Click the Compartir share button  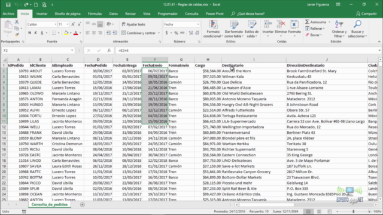click(366, 14)
